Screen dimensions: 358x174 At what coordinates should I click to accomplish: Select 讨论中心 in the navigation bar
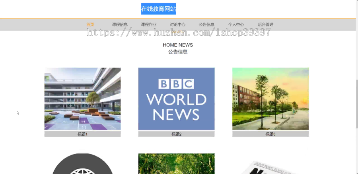[178, 25]
